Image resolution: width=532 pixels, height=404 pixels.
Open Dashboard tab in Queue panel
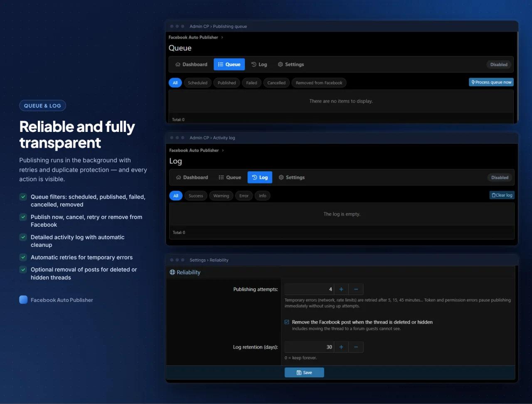pos(191,64)
